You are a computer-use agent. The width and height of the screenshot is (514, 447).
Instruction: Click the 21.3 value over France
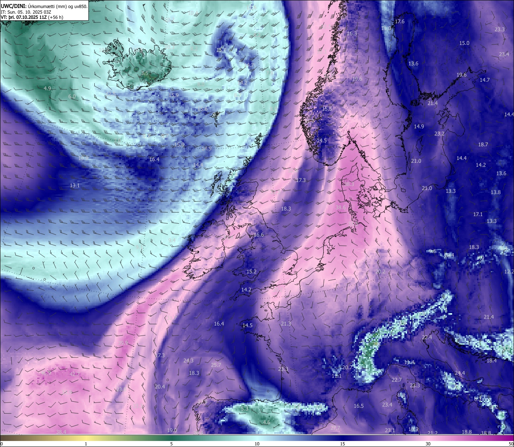[286, 324]
